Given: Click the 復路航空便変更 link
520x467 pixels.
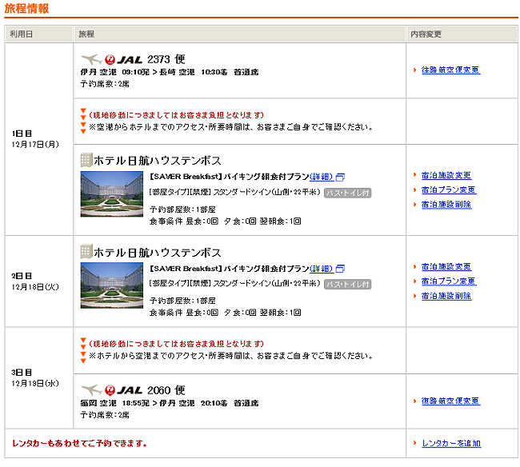Looking at the screenshot, I should coord(450,401).
